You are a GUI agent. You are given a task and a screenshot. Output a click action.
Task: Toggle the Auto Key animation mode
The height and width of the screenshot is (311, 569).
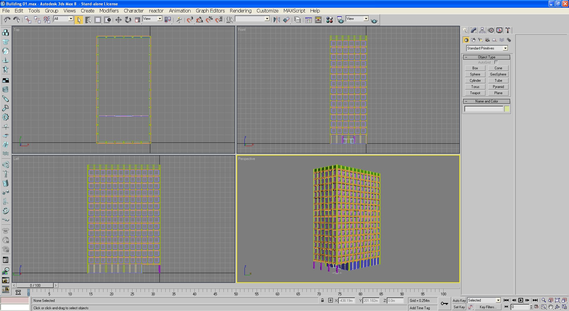click(x=459, y=300)
